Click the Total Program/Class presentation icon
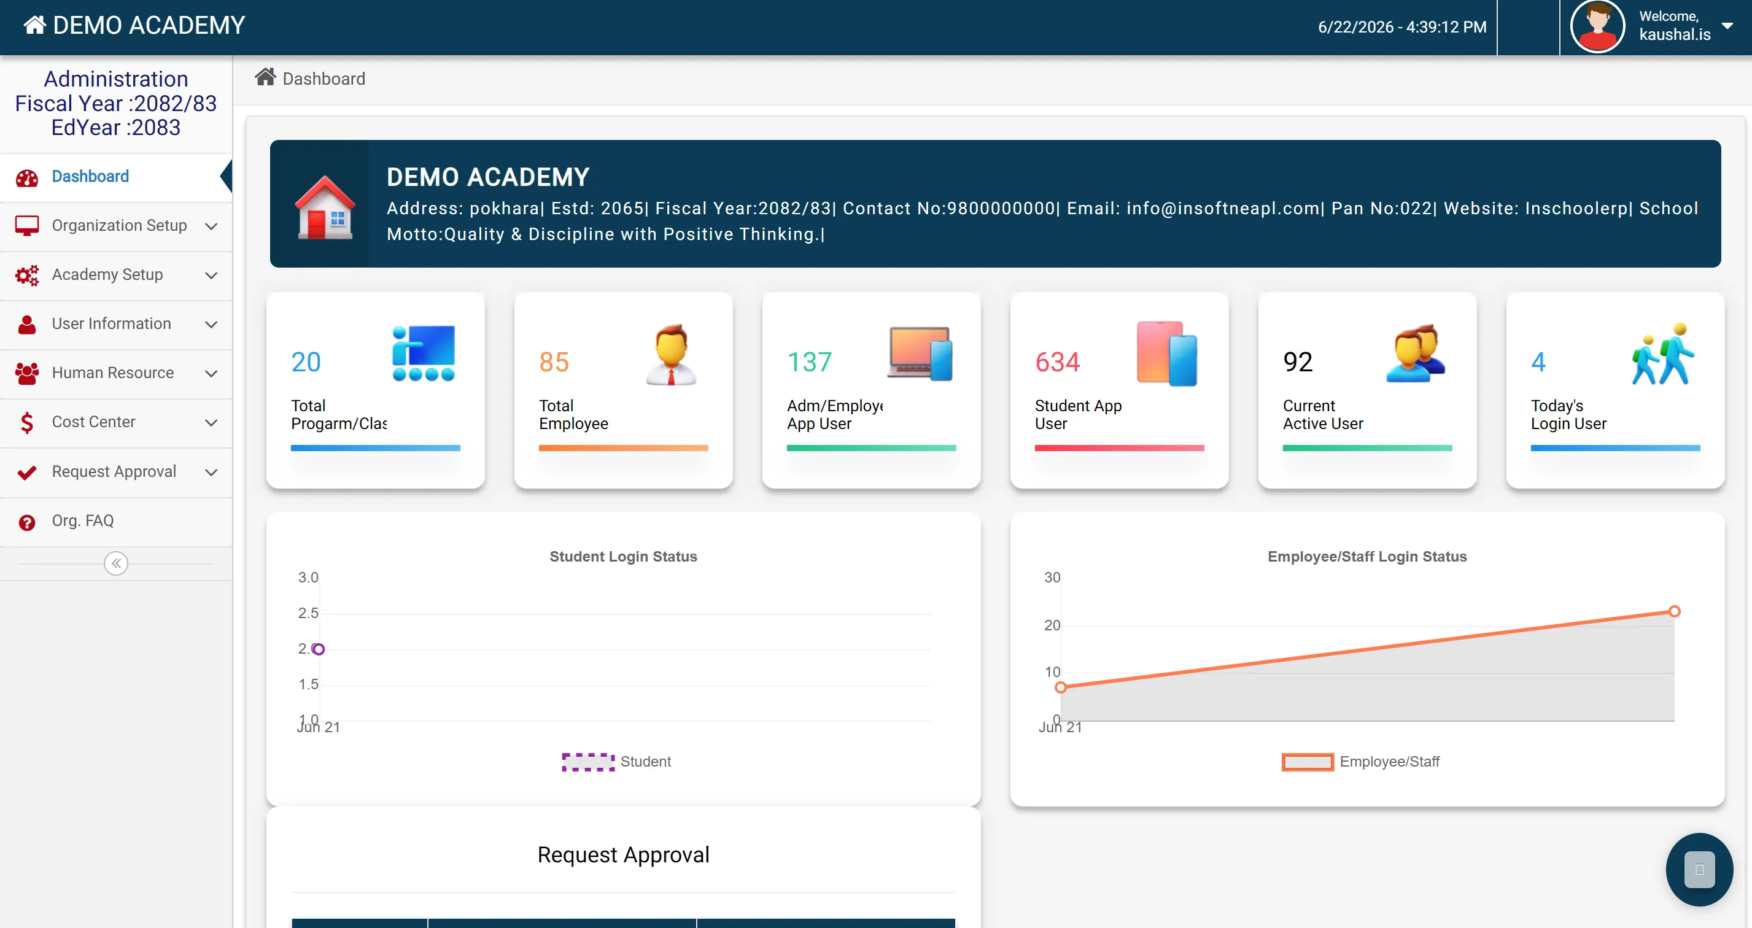The width and height of the screenshot is (1752, 928). coord(423,353)
